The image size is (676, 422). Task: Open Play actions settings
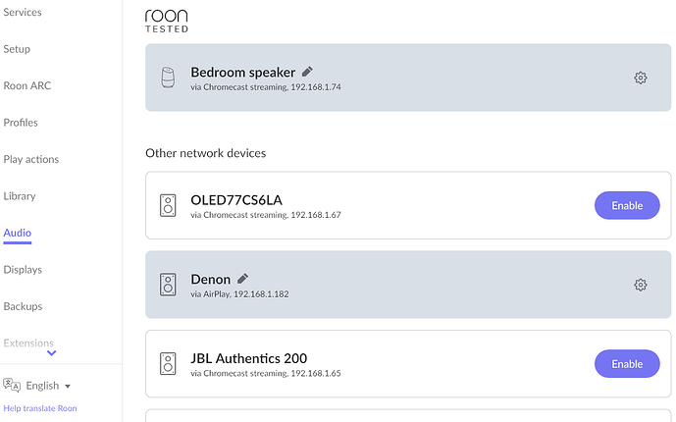point(31,160)
